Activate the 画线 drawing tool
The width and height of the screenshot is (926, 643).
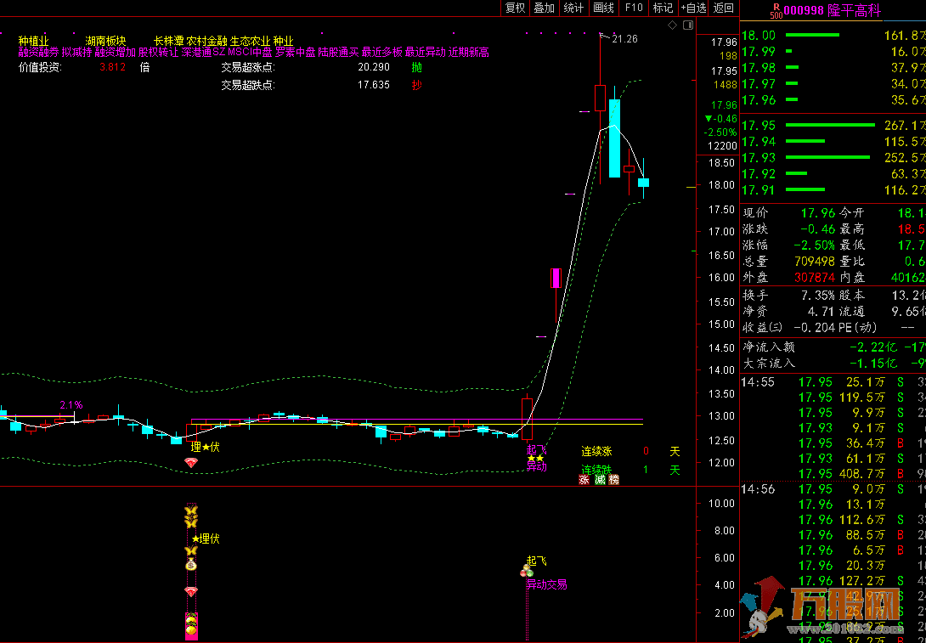point(603,8)
